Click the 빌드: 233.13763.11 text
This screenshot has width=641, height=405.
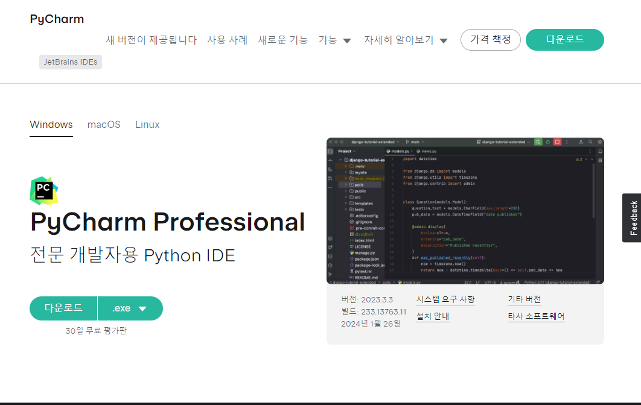point(374,312)
